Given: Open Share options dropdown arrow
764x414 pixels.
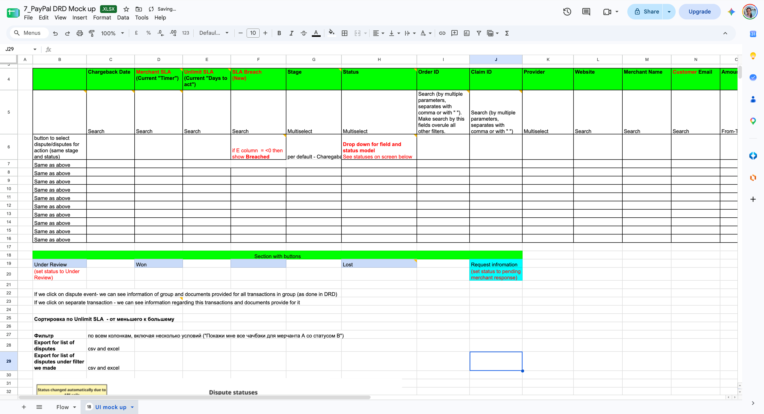Looking at the screenshot, I should click(669, 12).
